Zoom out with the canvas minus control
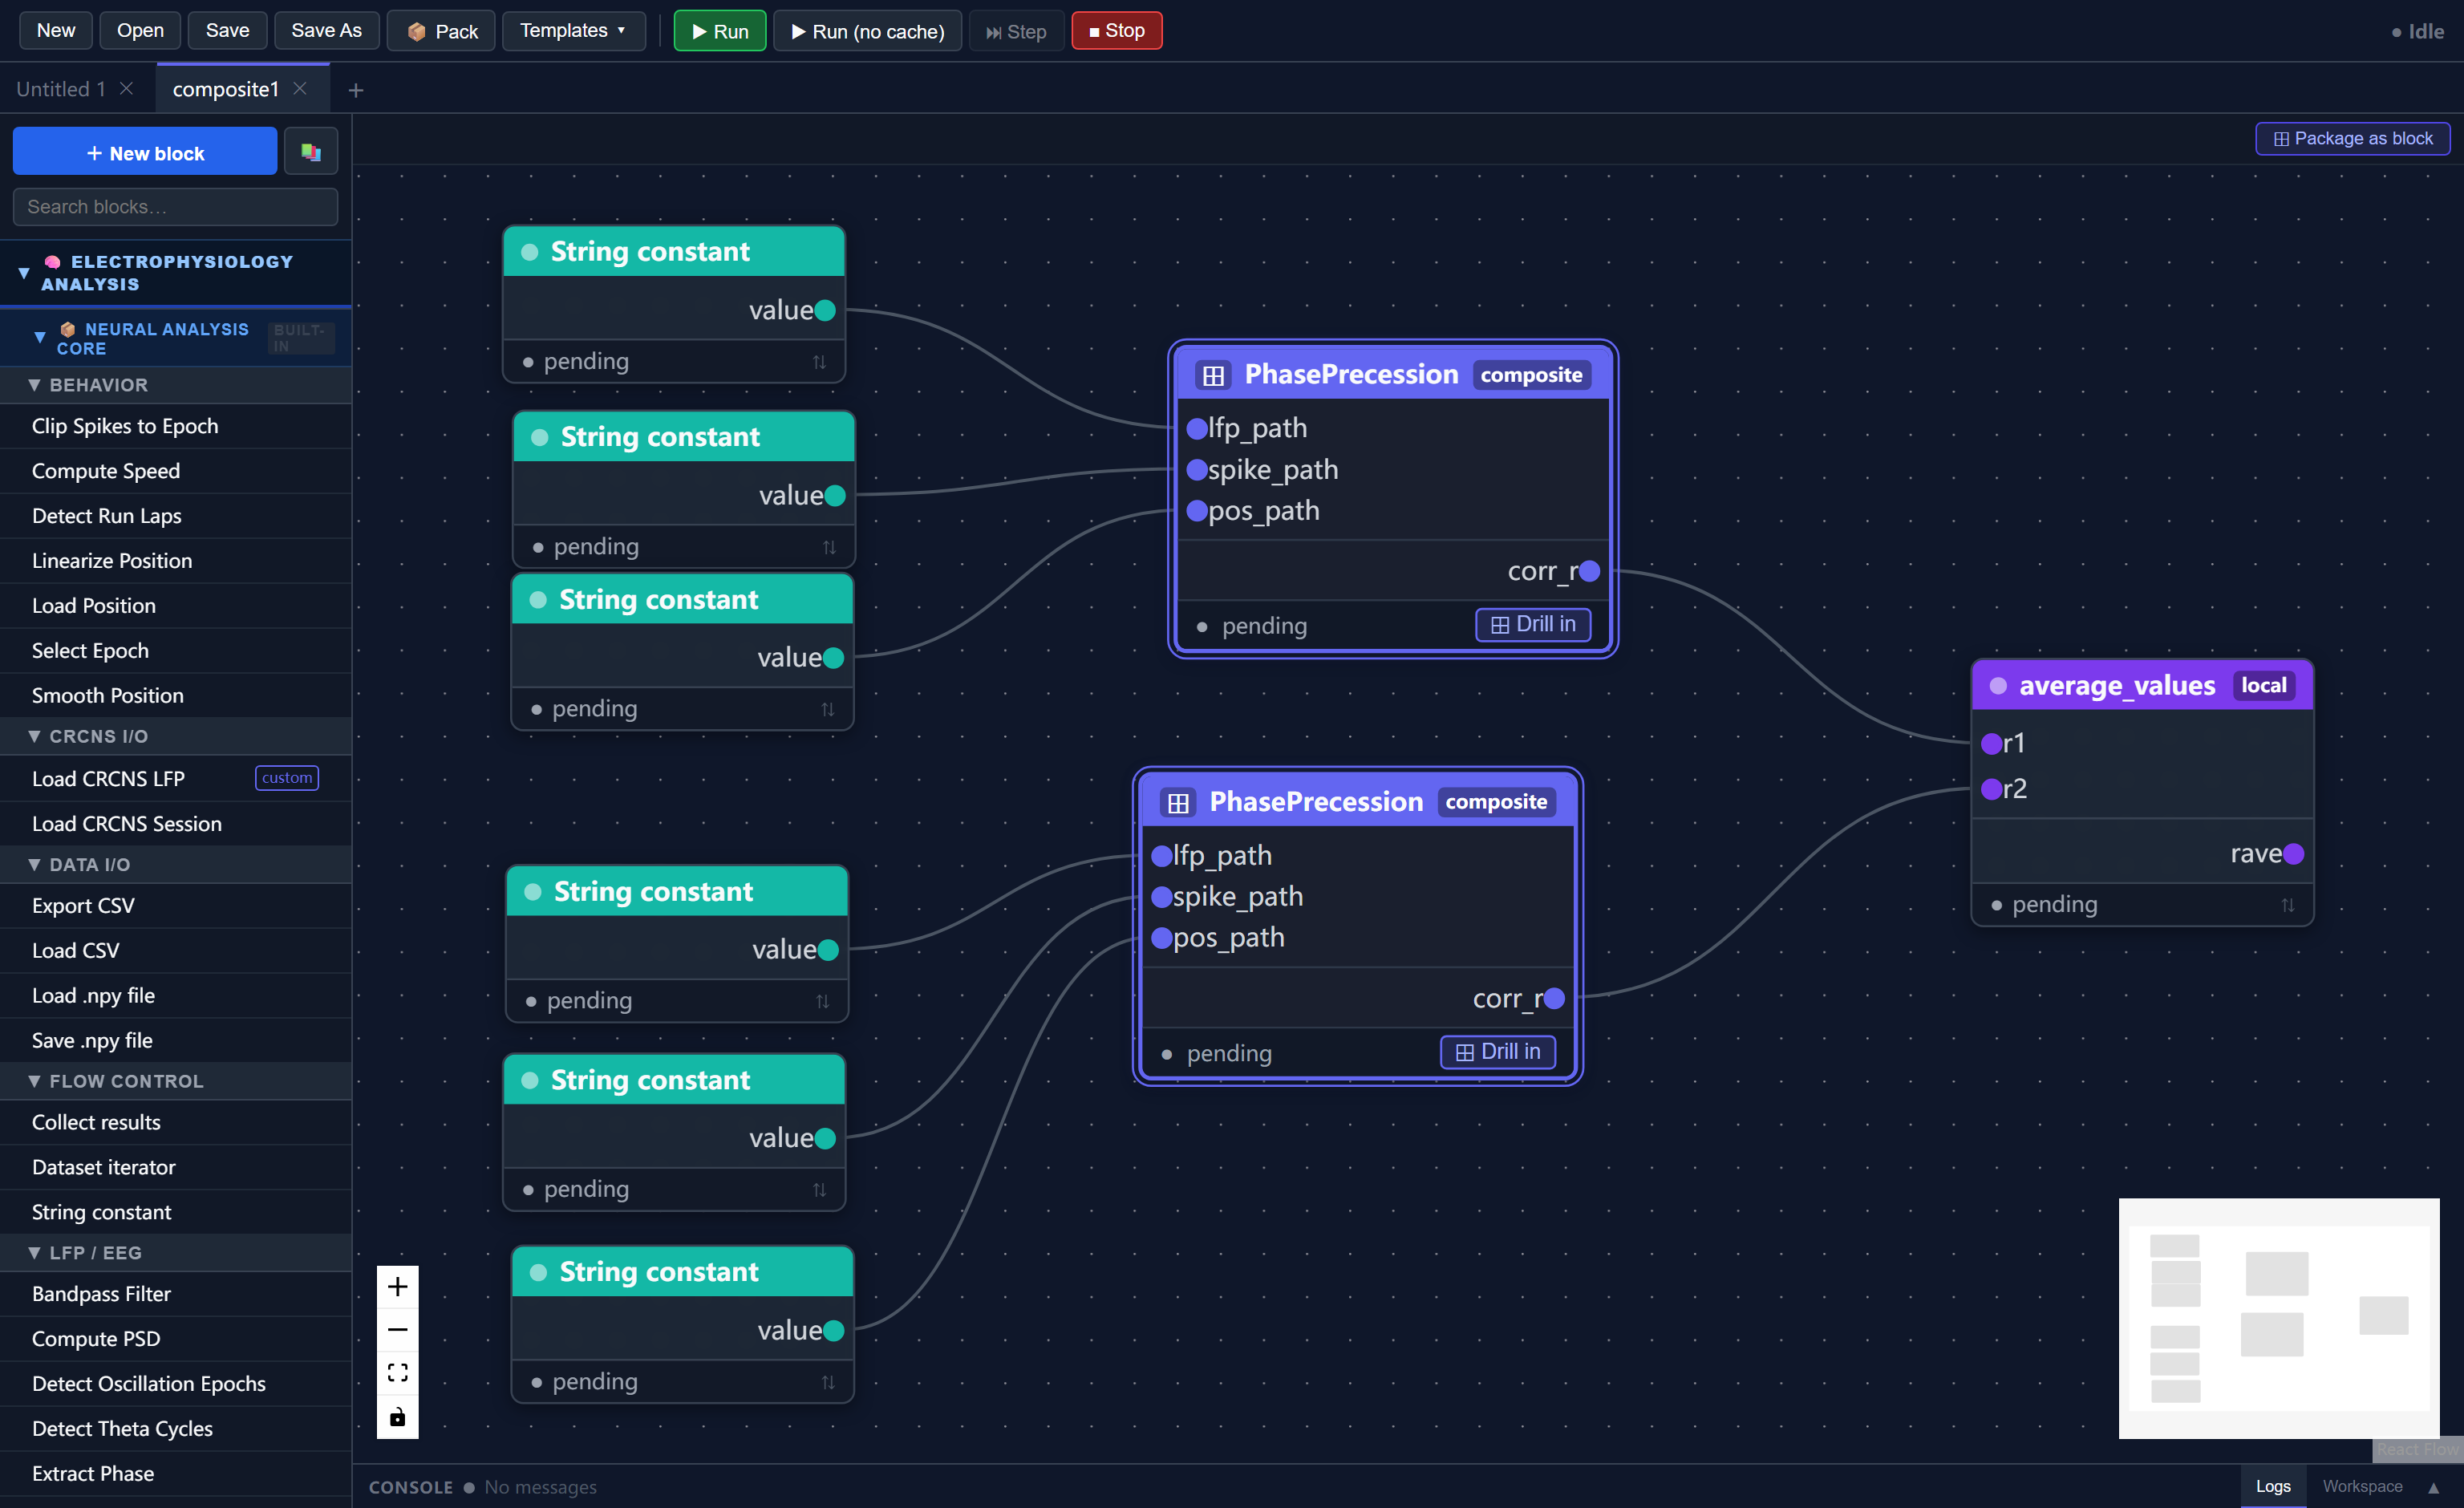This screenshot has height=1508, width=2464. 397,1329
